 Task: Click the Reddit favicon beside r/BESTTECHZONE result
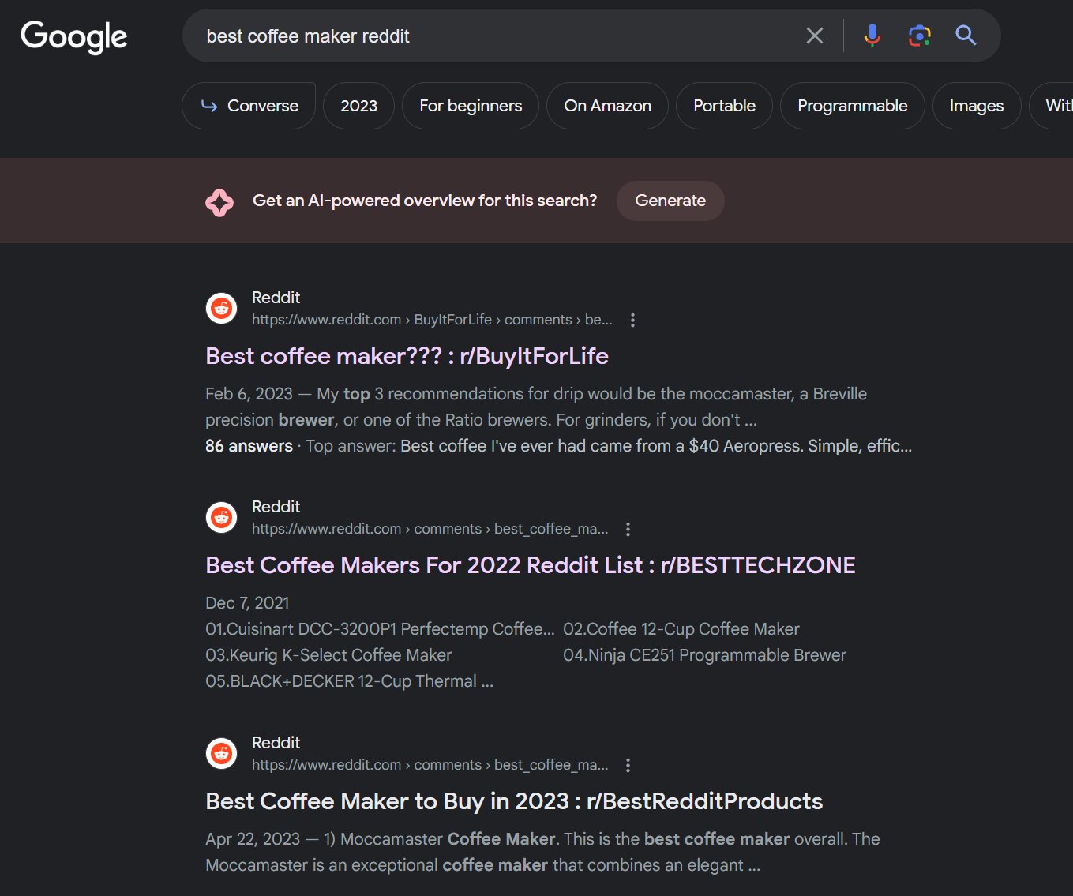click(x=221, y=517)
